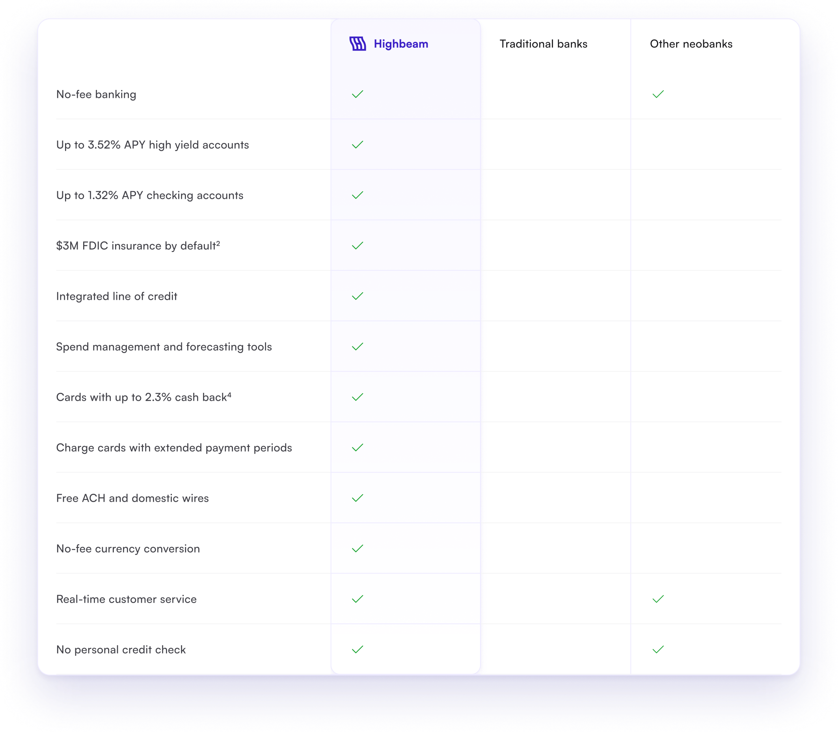Click the footnote 4 superscript after cash back
Screen dimensions: 838x732
coord(229,395)
